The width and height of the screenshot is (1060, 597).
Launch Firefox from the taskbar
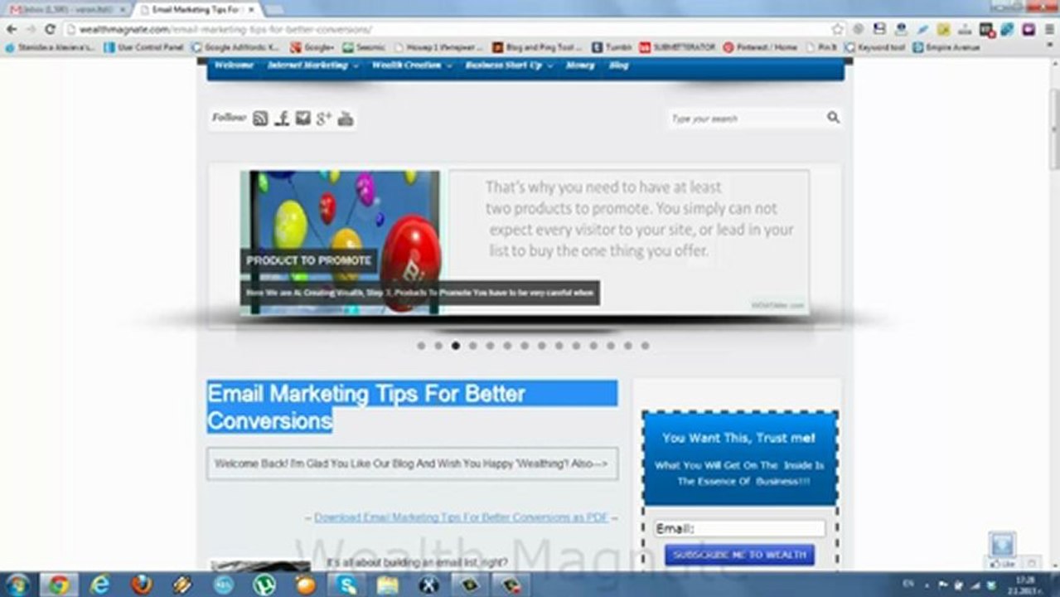142,585
